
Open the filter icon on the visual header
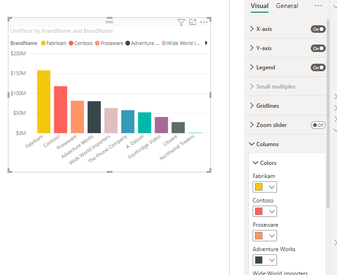[x=181, y=22]
